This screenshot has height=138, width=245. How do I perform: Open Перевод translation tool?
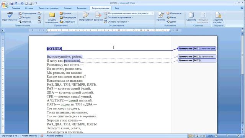(x=25, y=22)
